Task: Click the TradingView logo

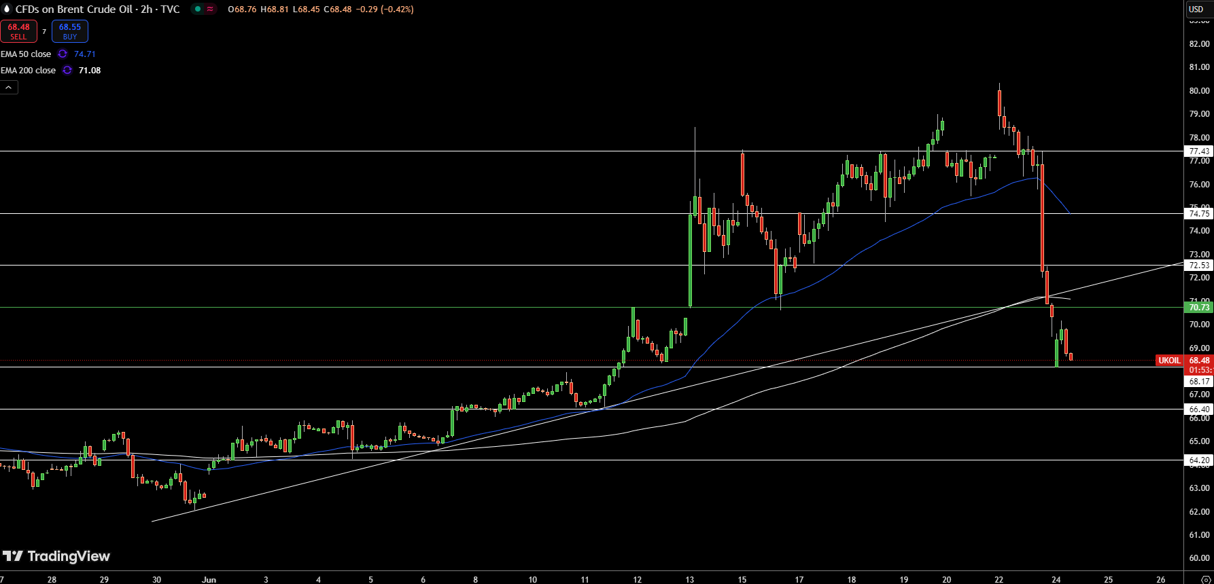Action: [56, 556]
